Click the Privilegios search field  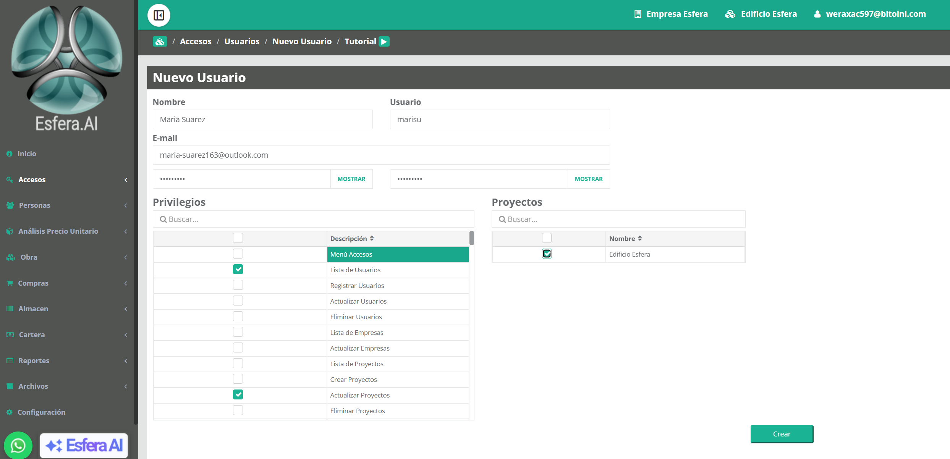click(x=313, y=219)
